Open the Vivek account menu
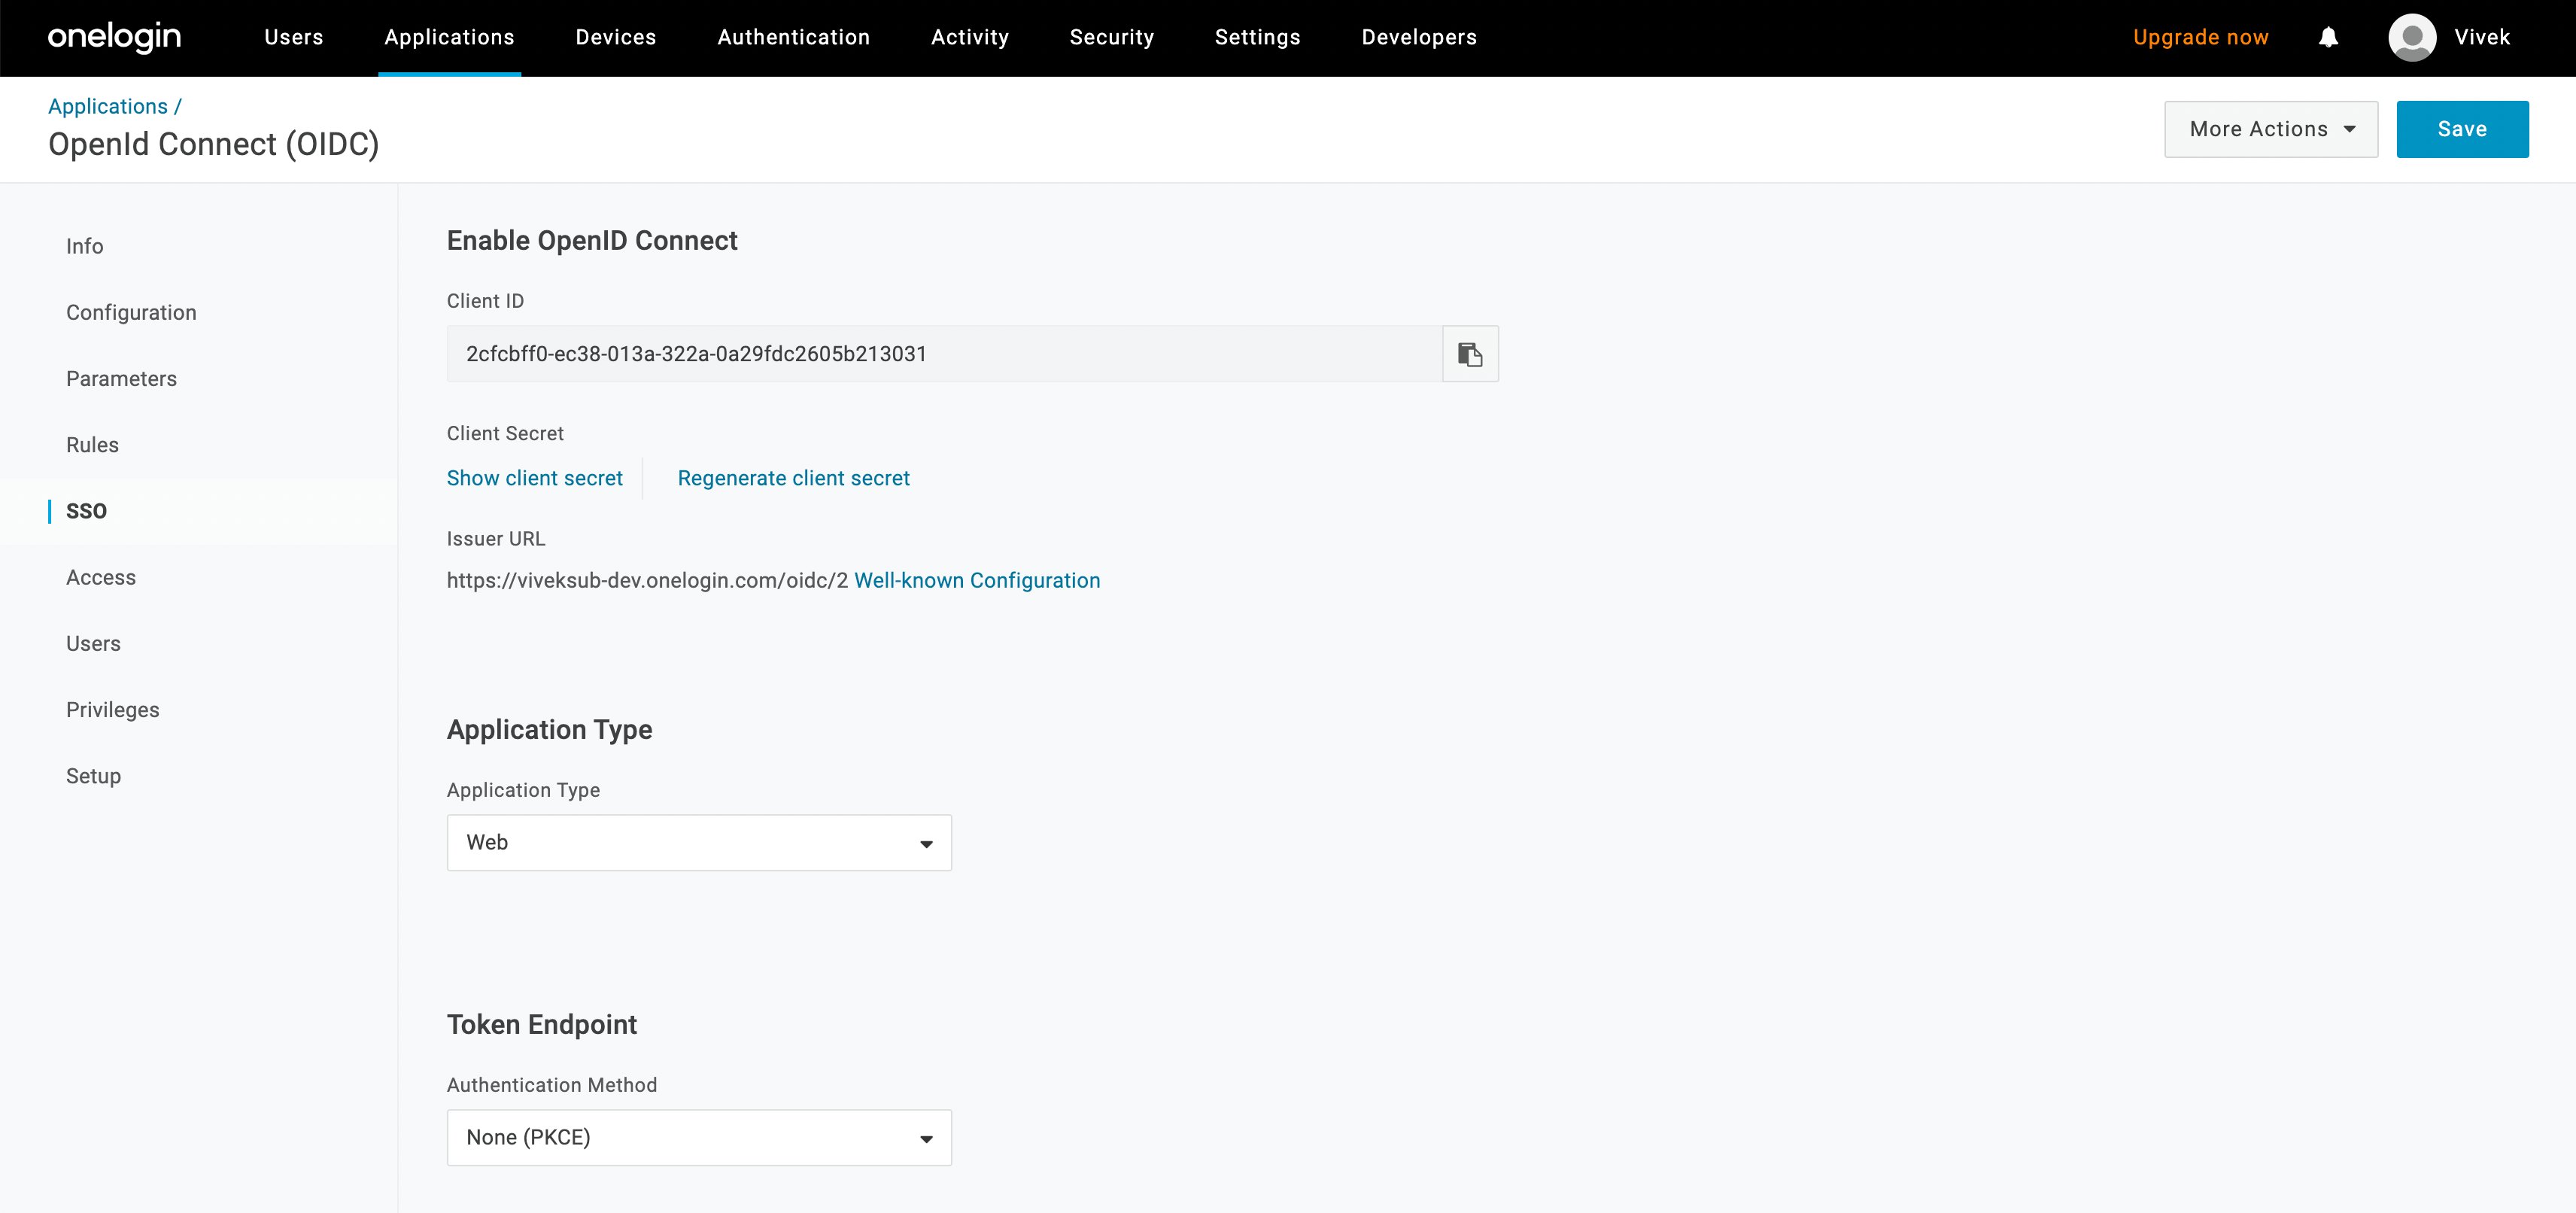The image size is (2576, 1213). coord(2482,38)
